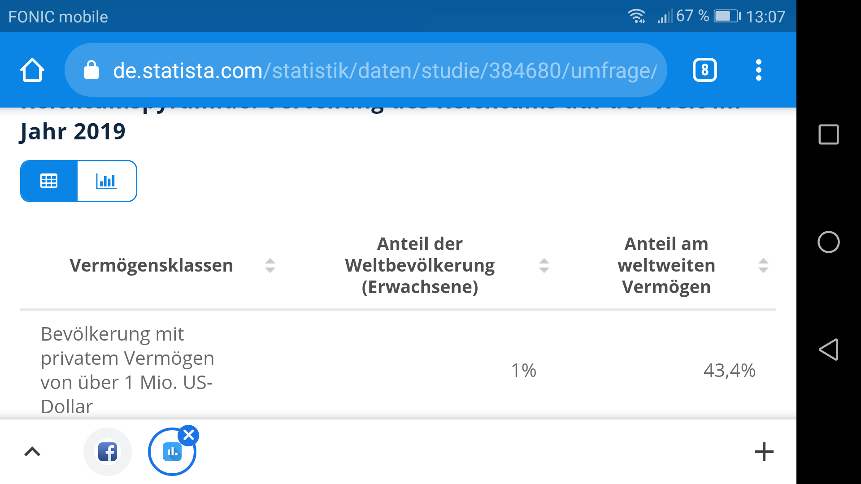Switch to the Facebook tab
Image resolution: width=861 pixels, height=484 pixels.
point(108,452)
